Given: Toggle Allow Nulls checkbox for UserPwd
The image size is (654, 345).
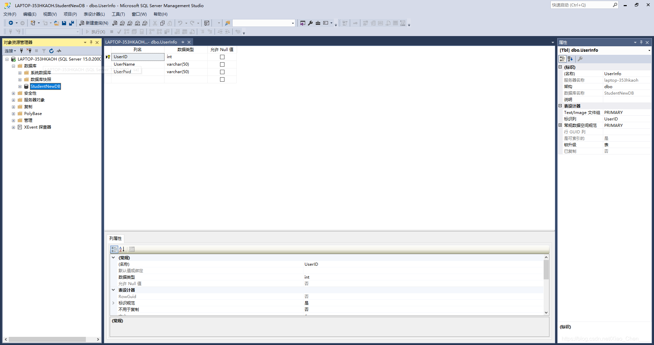Looking at the screenshot, I should 222,72.
